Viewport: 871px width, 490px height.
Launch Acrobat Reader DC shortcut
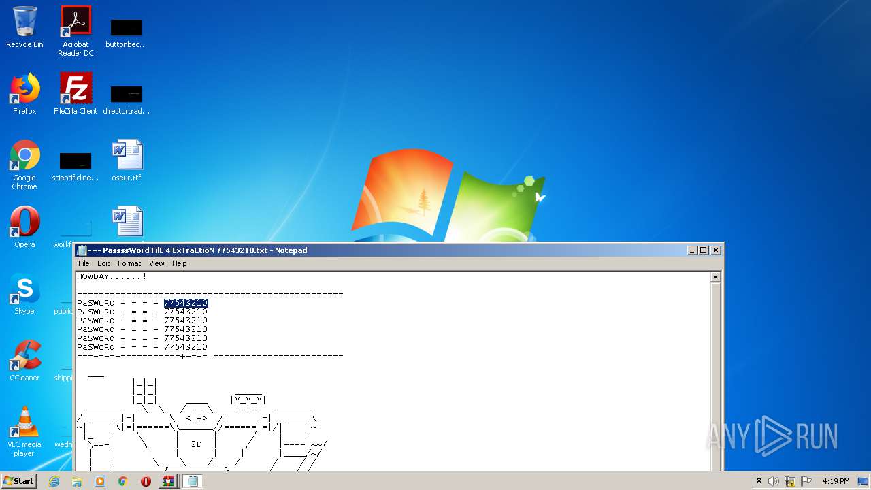[x=76, y=31]
